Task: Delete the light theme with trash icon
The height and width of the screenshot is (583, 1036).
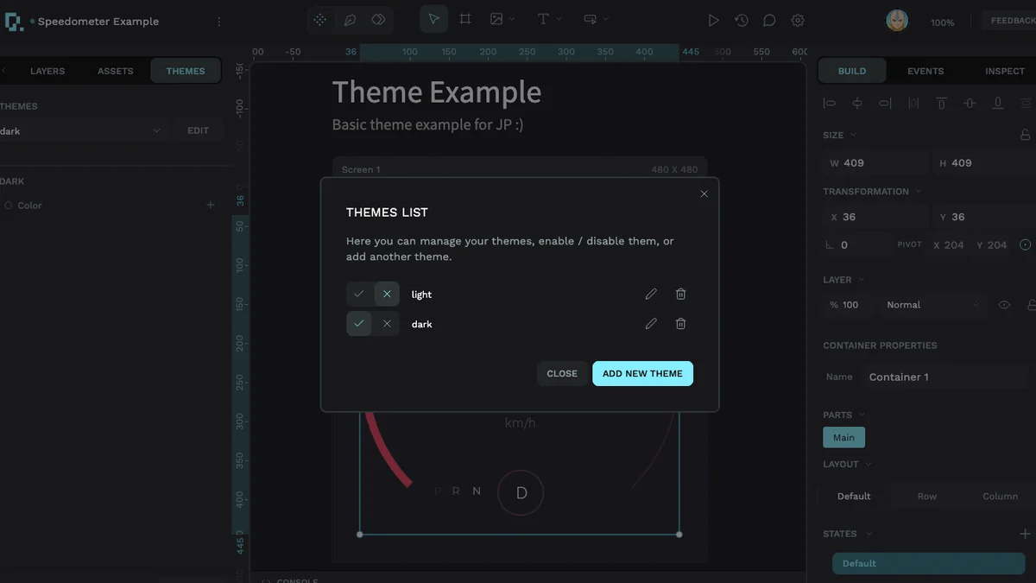Action: tap(680, 295)
